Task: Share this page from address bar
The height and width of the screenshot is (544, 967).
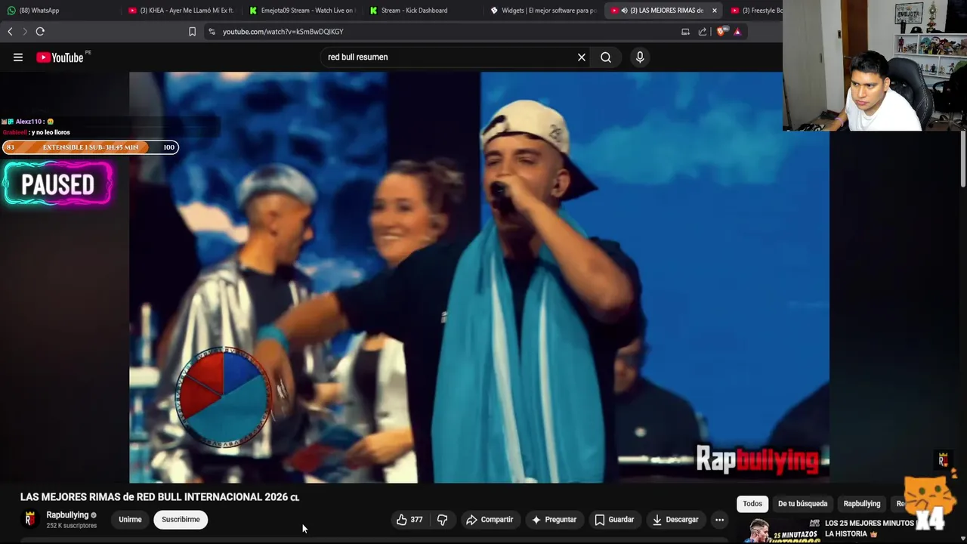Action: pos(703,32)
